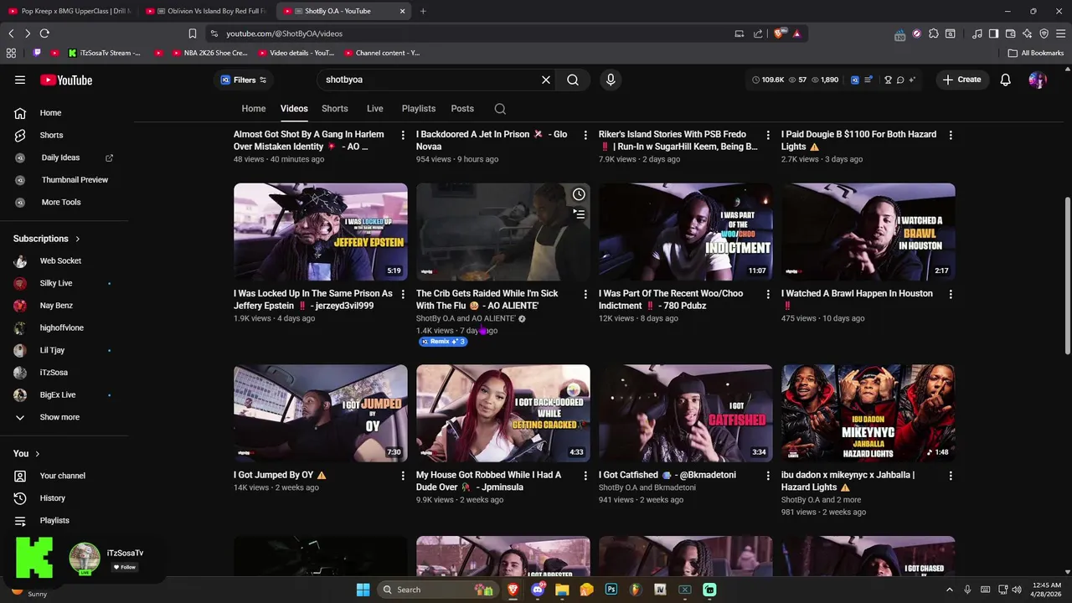Open options menu for Crib Gets Raided video
The width and height of the screenshot is (1072, 603).
(x=585, y=294)
